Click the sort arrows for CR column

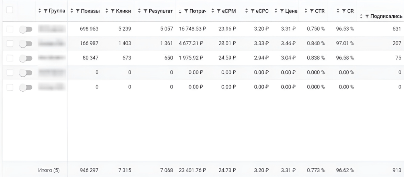[338, 11]
